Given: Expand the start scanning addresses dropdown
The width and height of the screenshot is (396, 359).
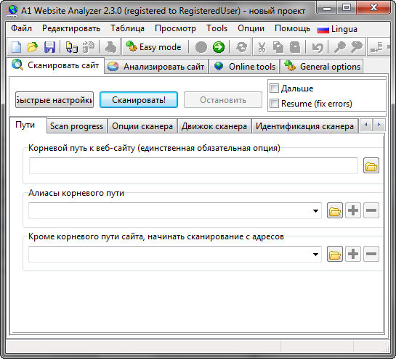Looking at the screenshot, I should point(315,255).
